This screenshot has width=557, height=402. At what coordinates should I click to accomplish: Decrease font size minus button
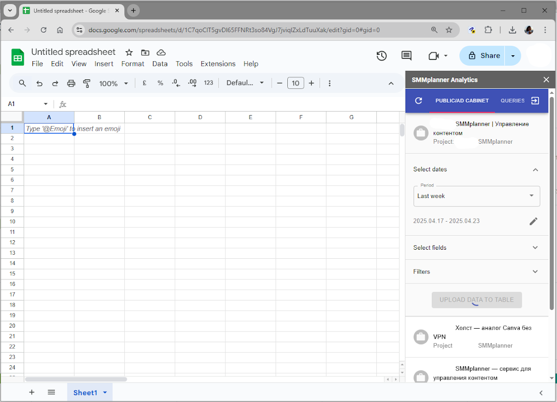pos(280,83)
